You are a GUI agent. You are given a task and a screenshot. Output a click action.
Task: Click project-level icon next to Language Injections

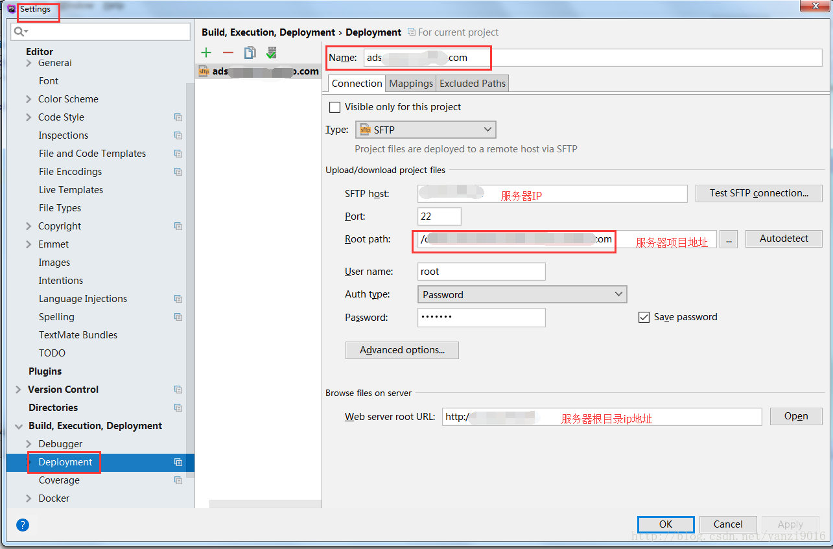(x=178, y=299)
